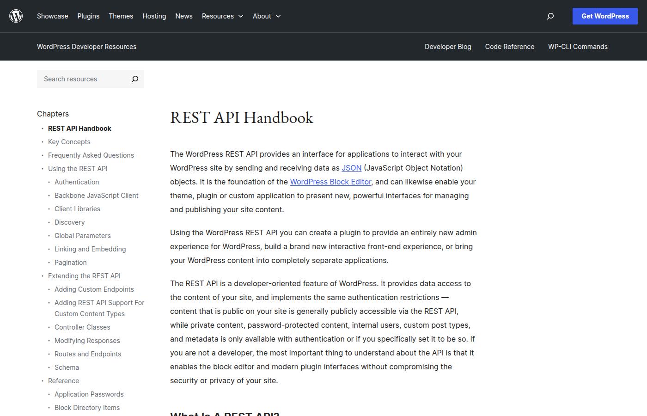Open the Reference chapter
647x416 pixels.
coord(63,381)
